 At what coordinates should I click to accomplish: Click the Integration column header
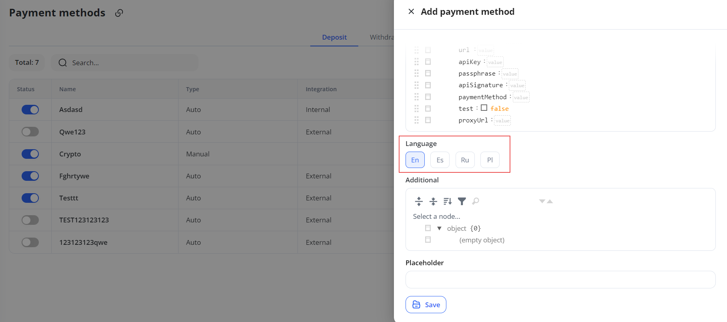point(321,89)
